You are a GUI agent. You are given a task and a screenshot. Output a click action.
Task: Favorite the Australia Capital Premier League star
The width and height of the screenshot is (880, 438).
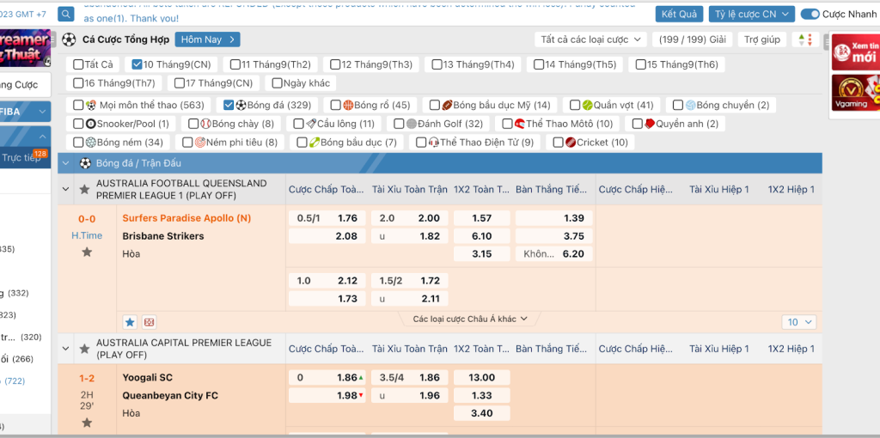click(x=84, y=349)
